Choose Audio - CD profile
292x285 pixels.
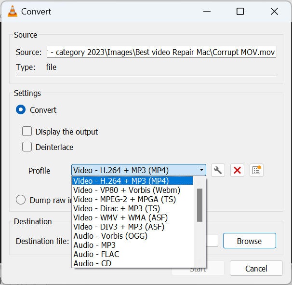point(133,263)
